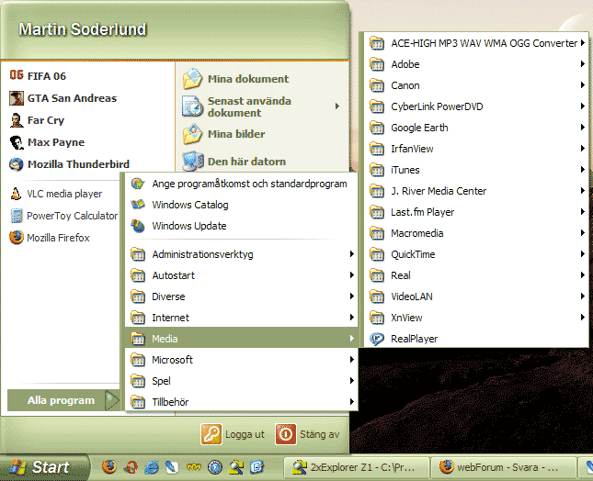Open ACE-HIGH MP3 WAV WMA OGG Converter folder
Image resolution: width=593 pixels, height=481 pixels.
click(475, 43)
